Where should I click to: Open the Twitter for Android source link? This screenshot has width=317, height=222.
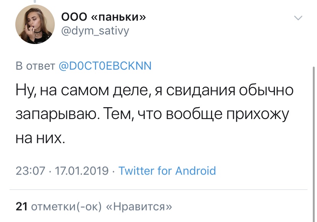[x=167, y=171]
